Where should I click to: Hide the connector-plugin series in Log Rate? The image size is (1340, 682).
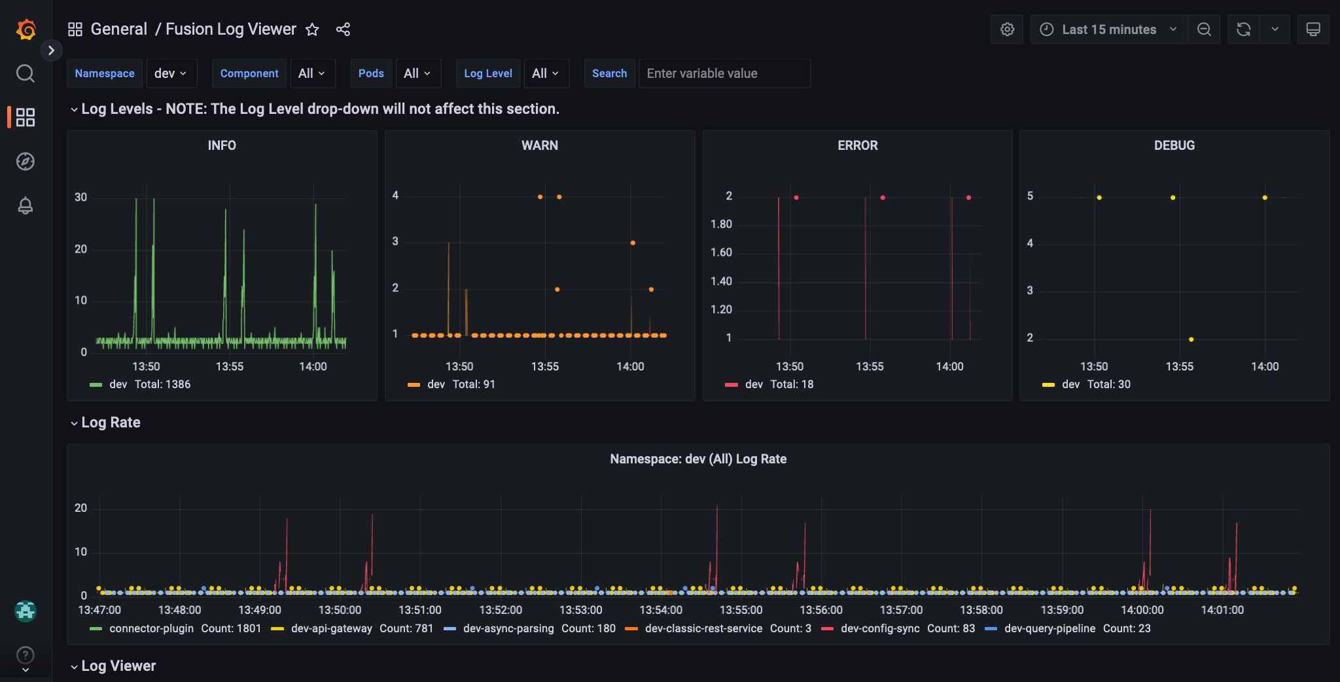151,628
